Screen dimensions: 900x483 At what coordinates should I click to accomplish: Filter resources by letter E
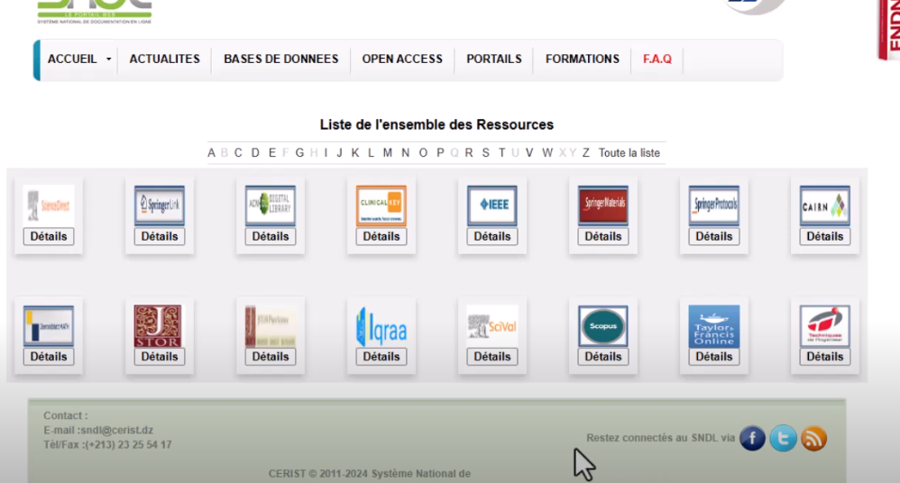tap(272, 153)
